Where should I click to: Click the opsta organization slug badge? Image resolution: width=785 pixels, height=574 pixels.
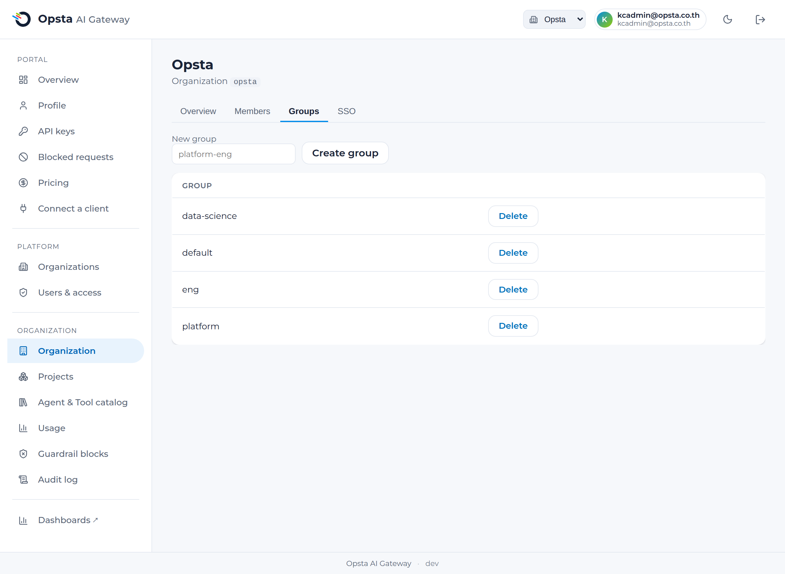click(x=245, y=81)
